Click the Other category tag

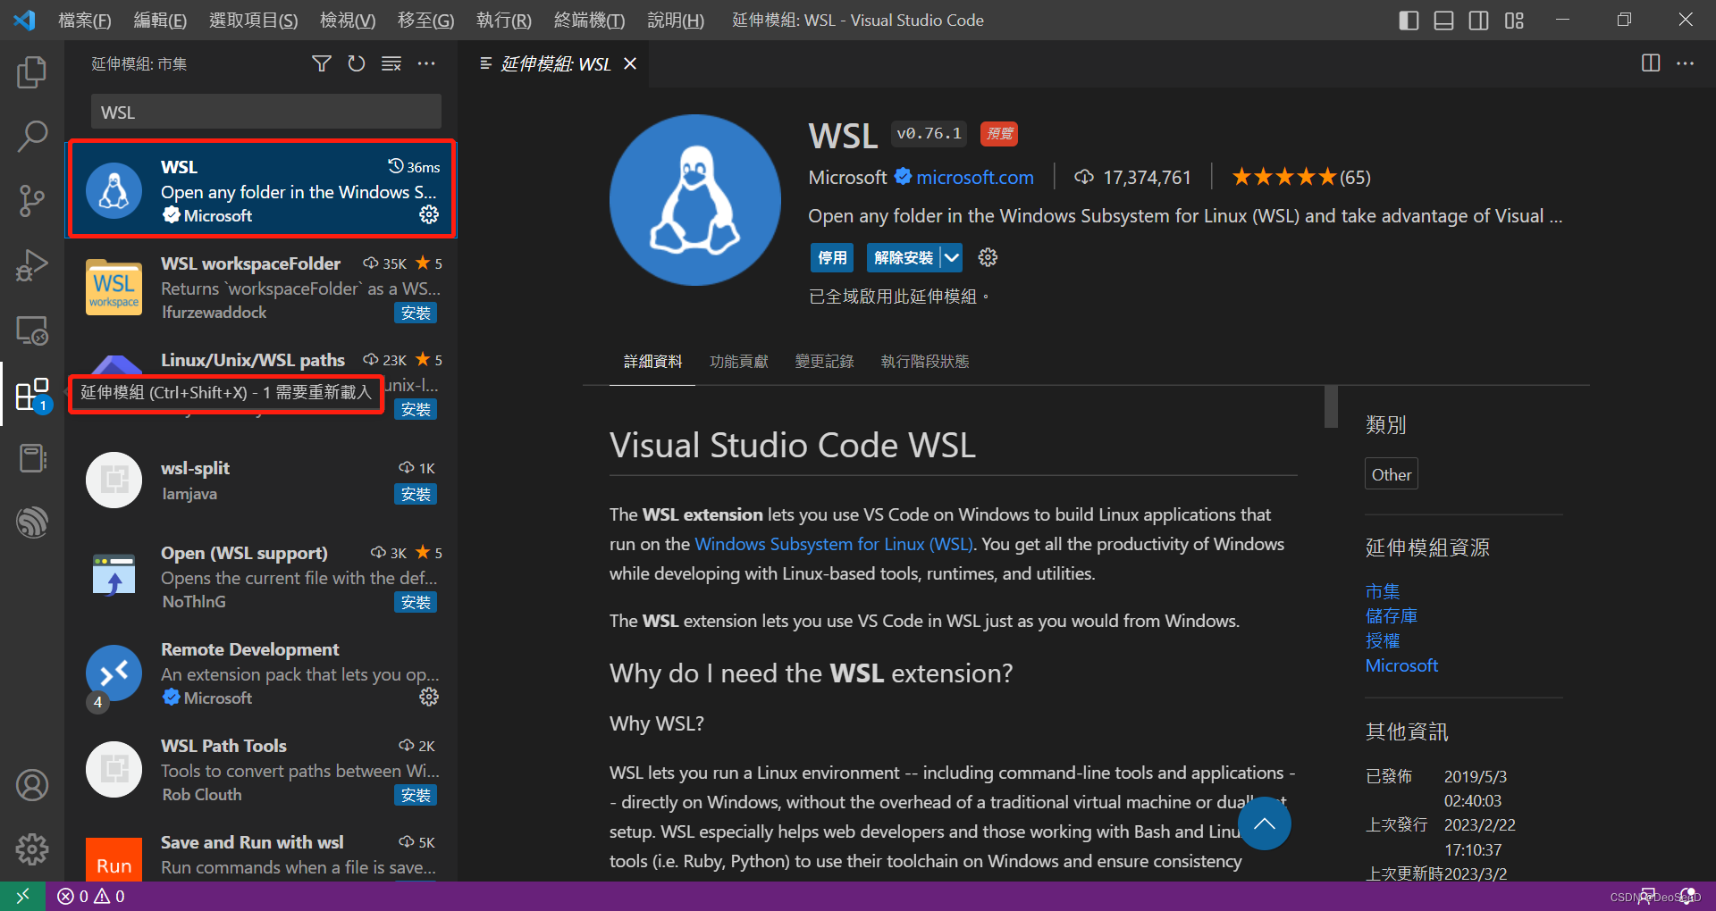coord(1392,474)
